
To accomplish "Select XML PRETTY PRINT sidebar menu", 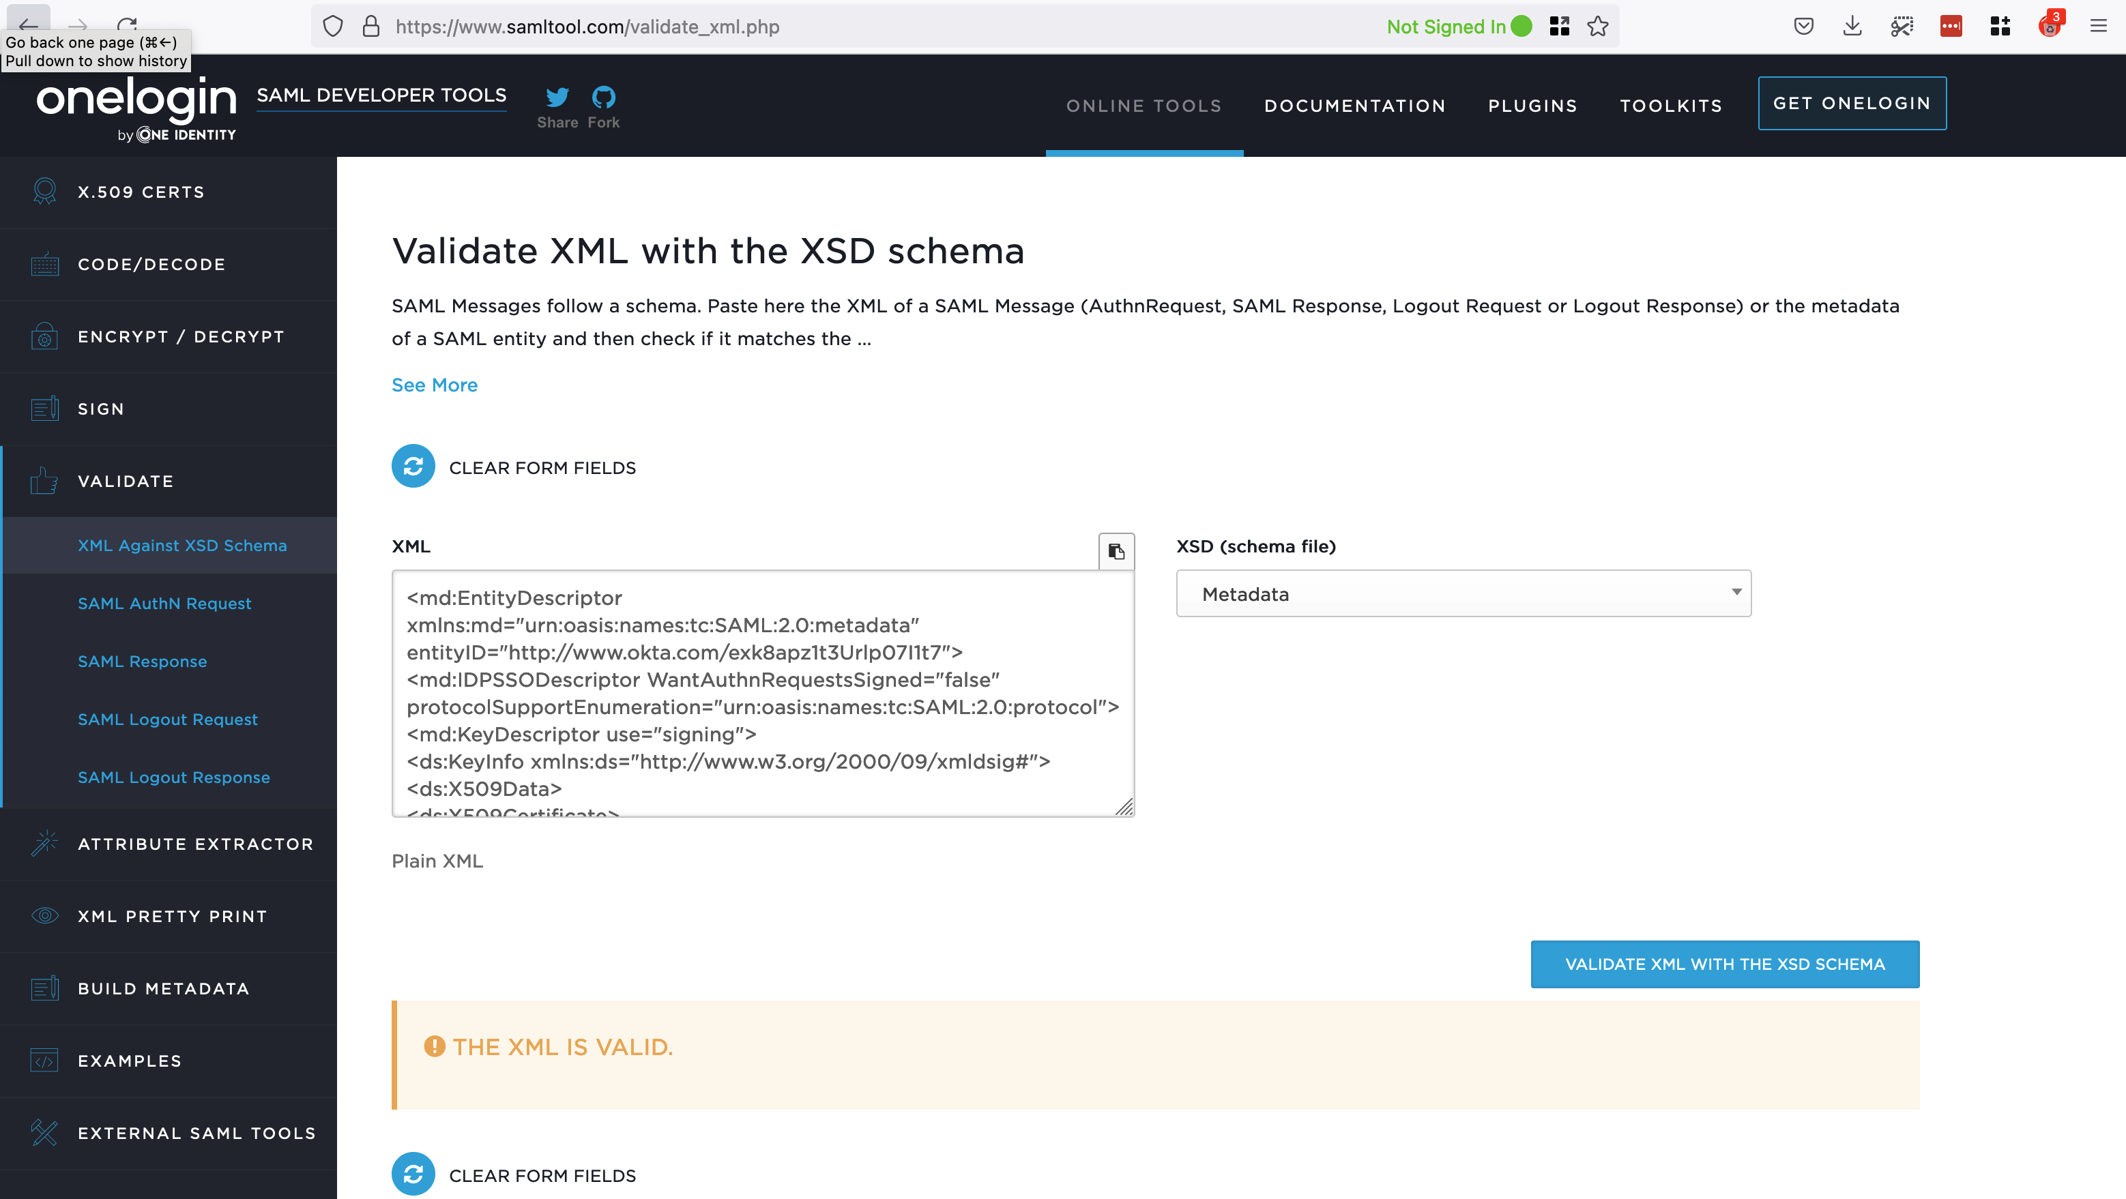I will pyautogui.click(x=169, y=915).
